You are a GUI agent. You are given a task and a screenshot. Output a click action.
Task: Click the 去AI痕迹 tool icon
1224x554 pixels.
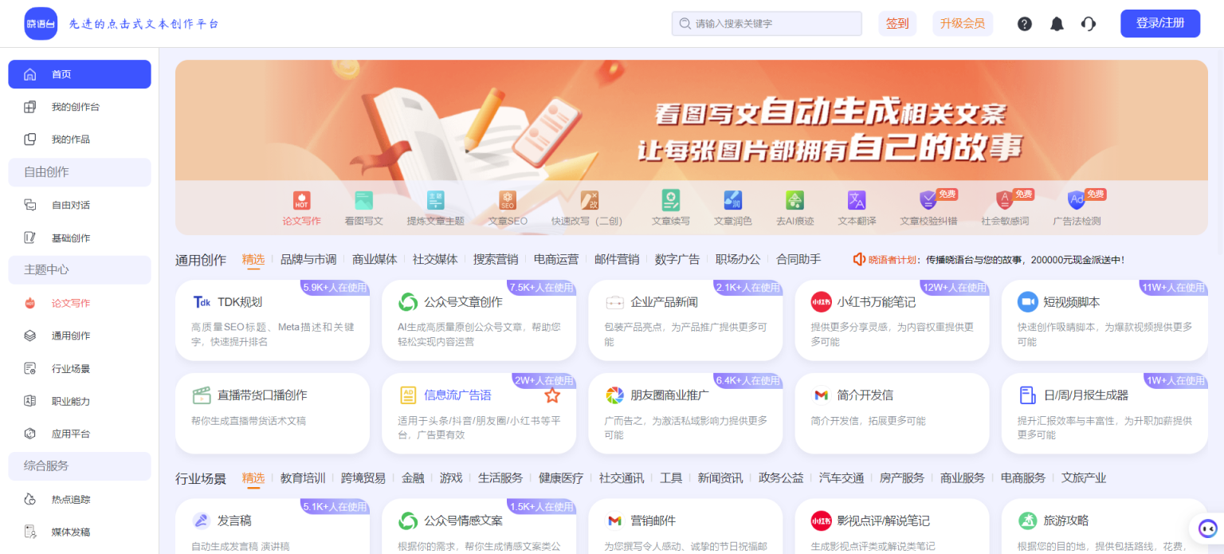click(x=794, y=201)
